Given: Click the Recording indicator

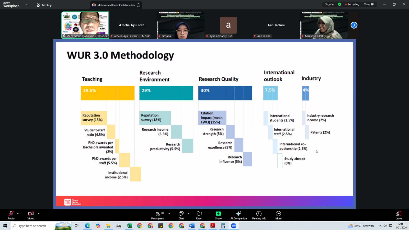Looking at the screenshot, I should (x=352, y=4).
